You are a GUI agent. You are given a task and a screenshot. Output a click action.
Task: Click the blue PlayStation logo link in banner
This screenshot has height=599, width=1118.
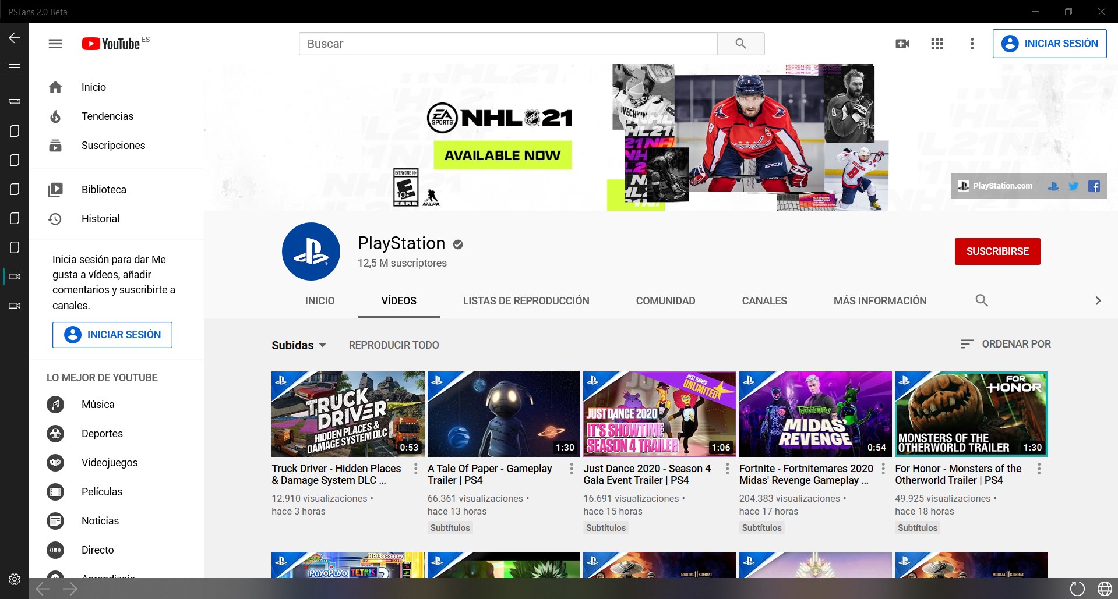click(1053, 187)
